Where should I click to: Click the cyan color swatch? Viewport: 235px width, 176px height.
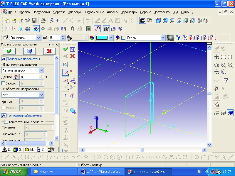pyautogui.click(x=102, y=38)
